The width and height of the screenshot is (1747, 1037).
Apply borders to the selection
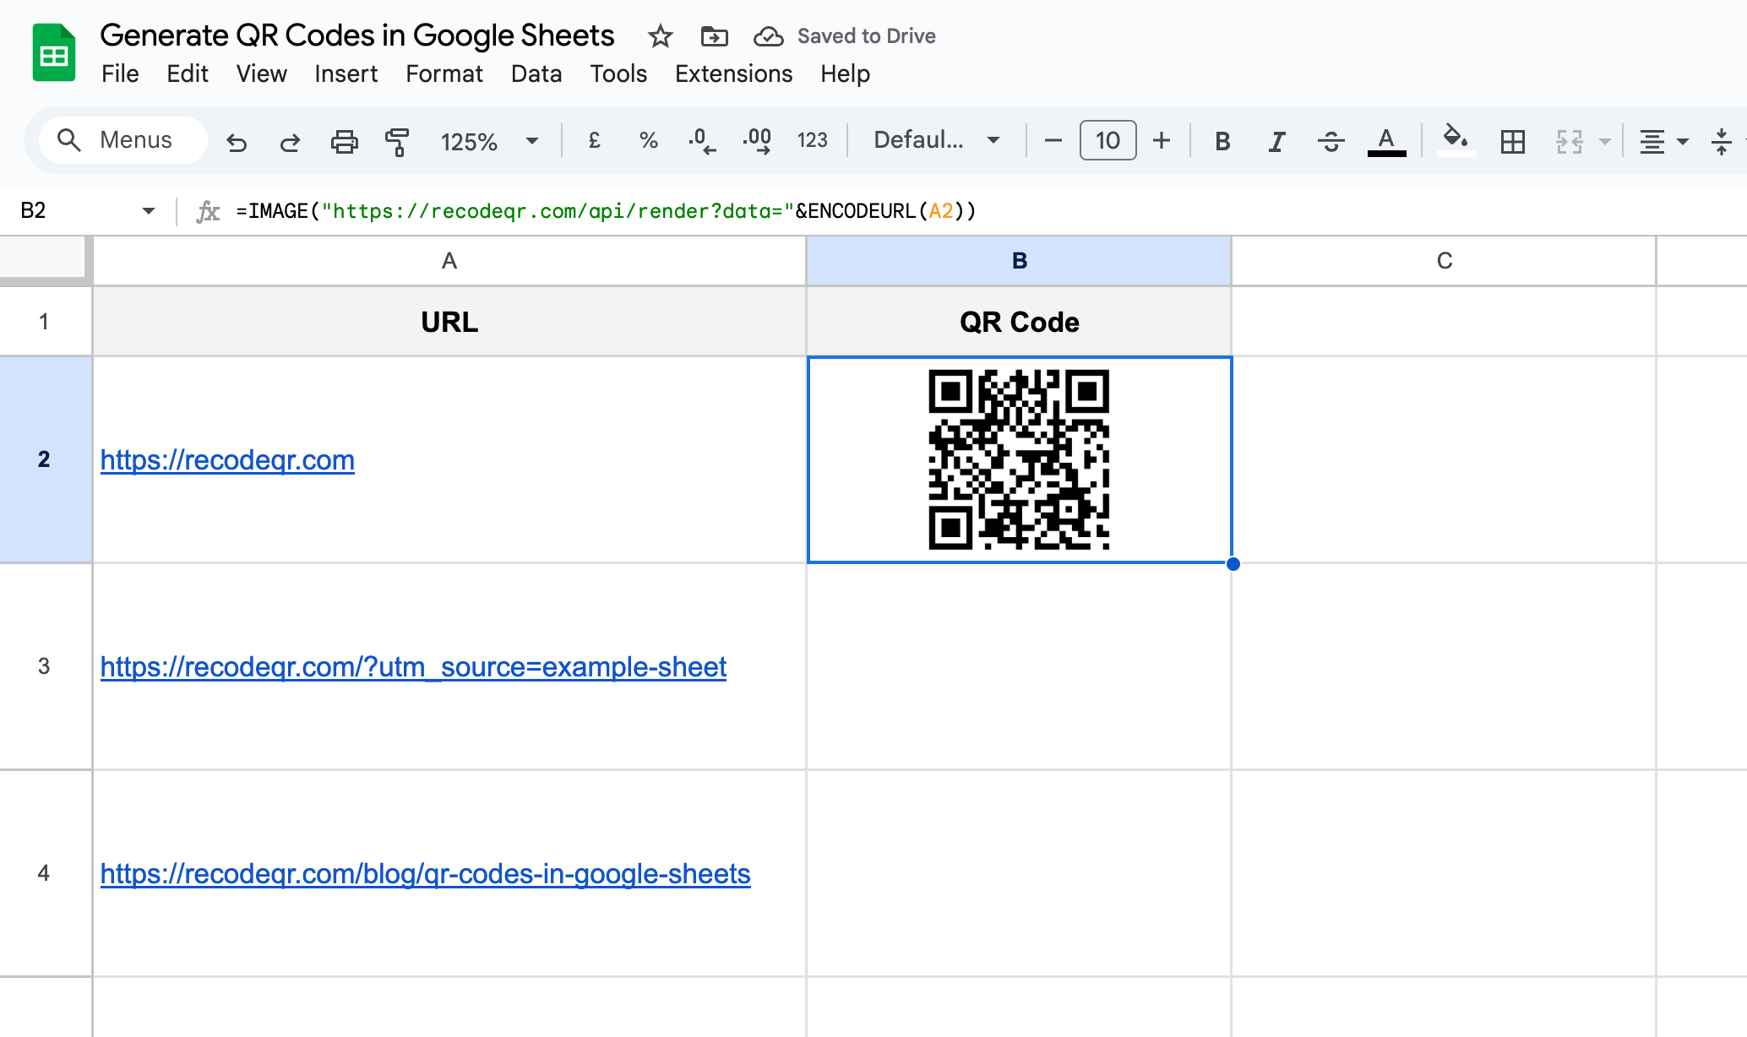[x=1512, y=141]
